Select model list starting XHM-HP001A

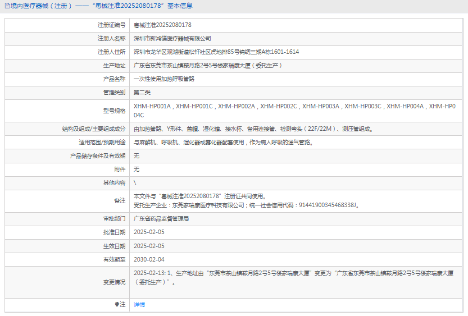294,111
